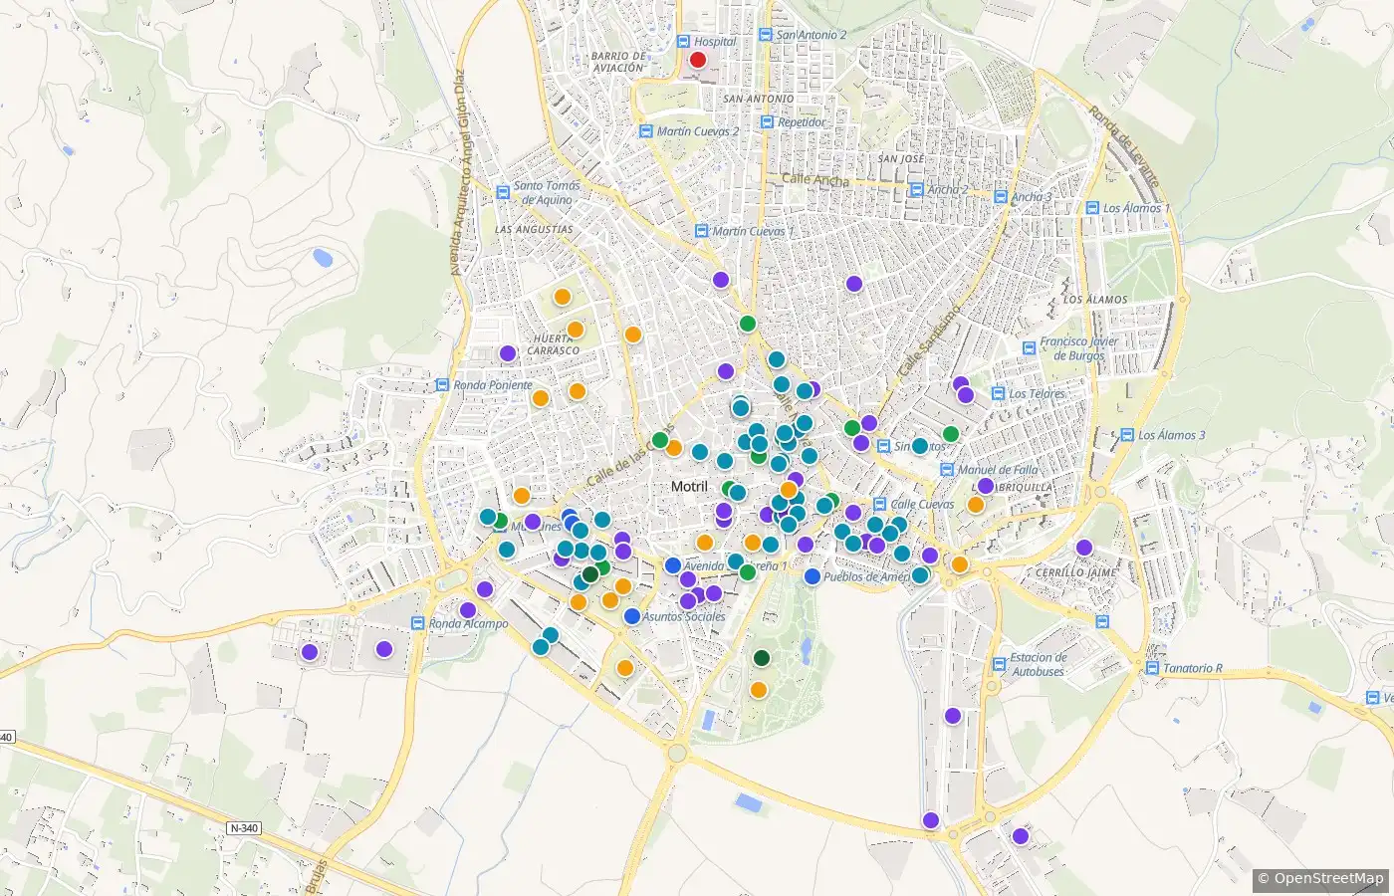The width and height of the screenshot is (1394, 896).
Task: Select the Francisco Javier de Burgos stop icon
Action: (x=1029, y=347)
